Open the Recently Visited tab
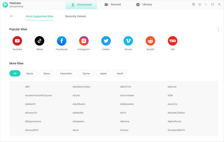The height and width of the screenshot is (142, 224). 76,16
